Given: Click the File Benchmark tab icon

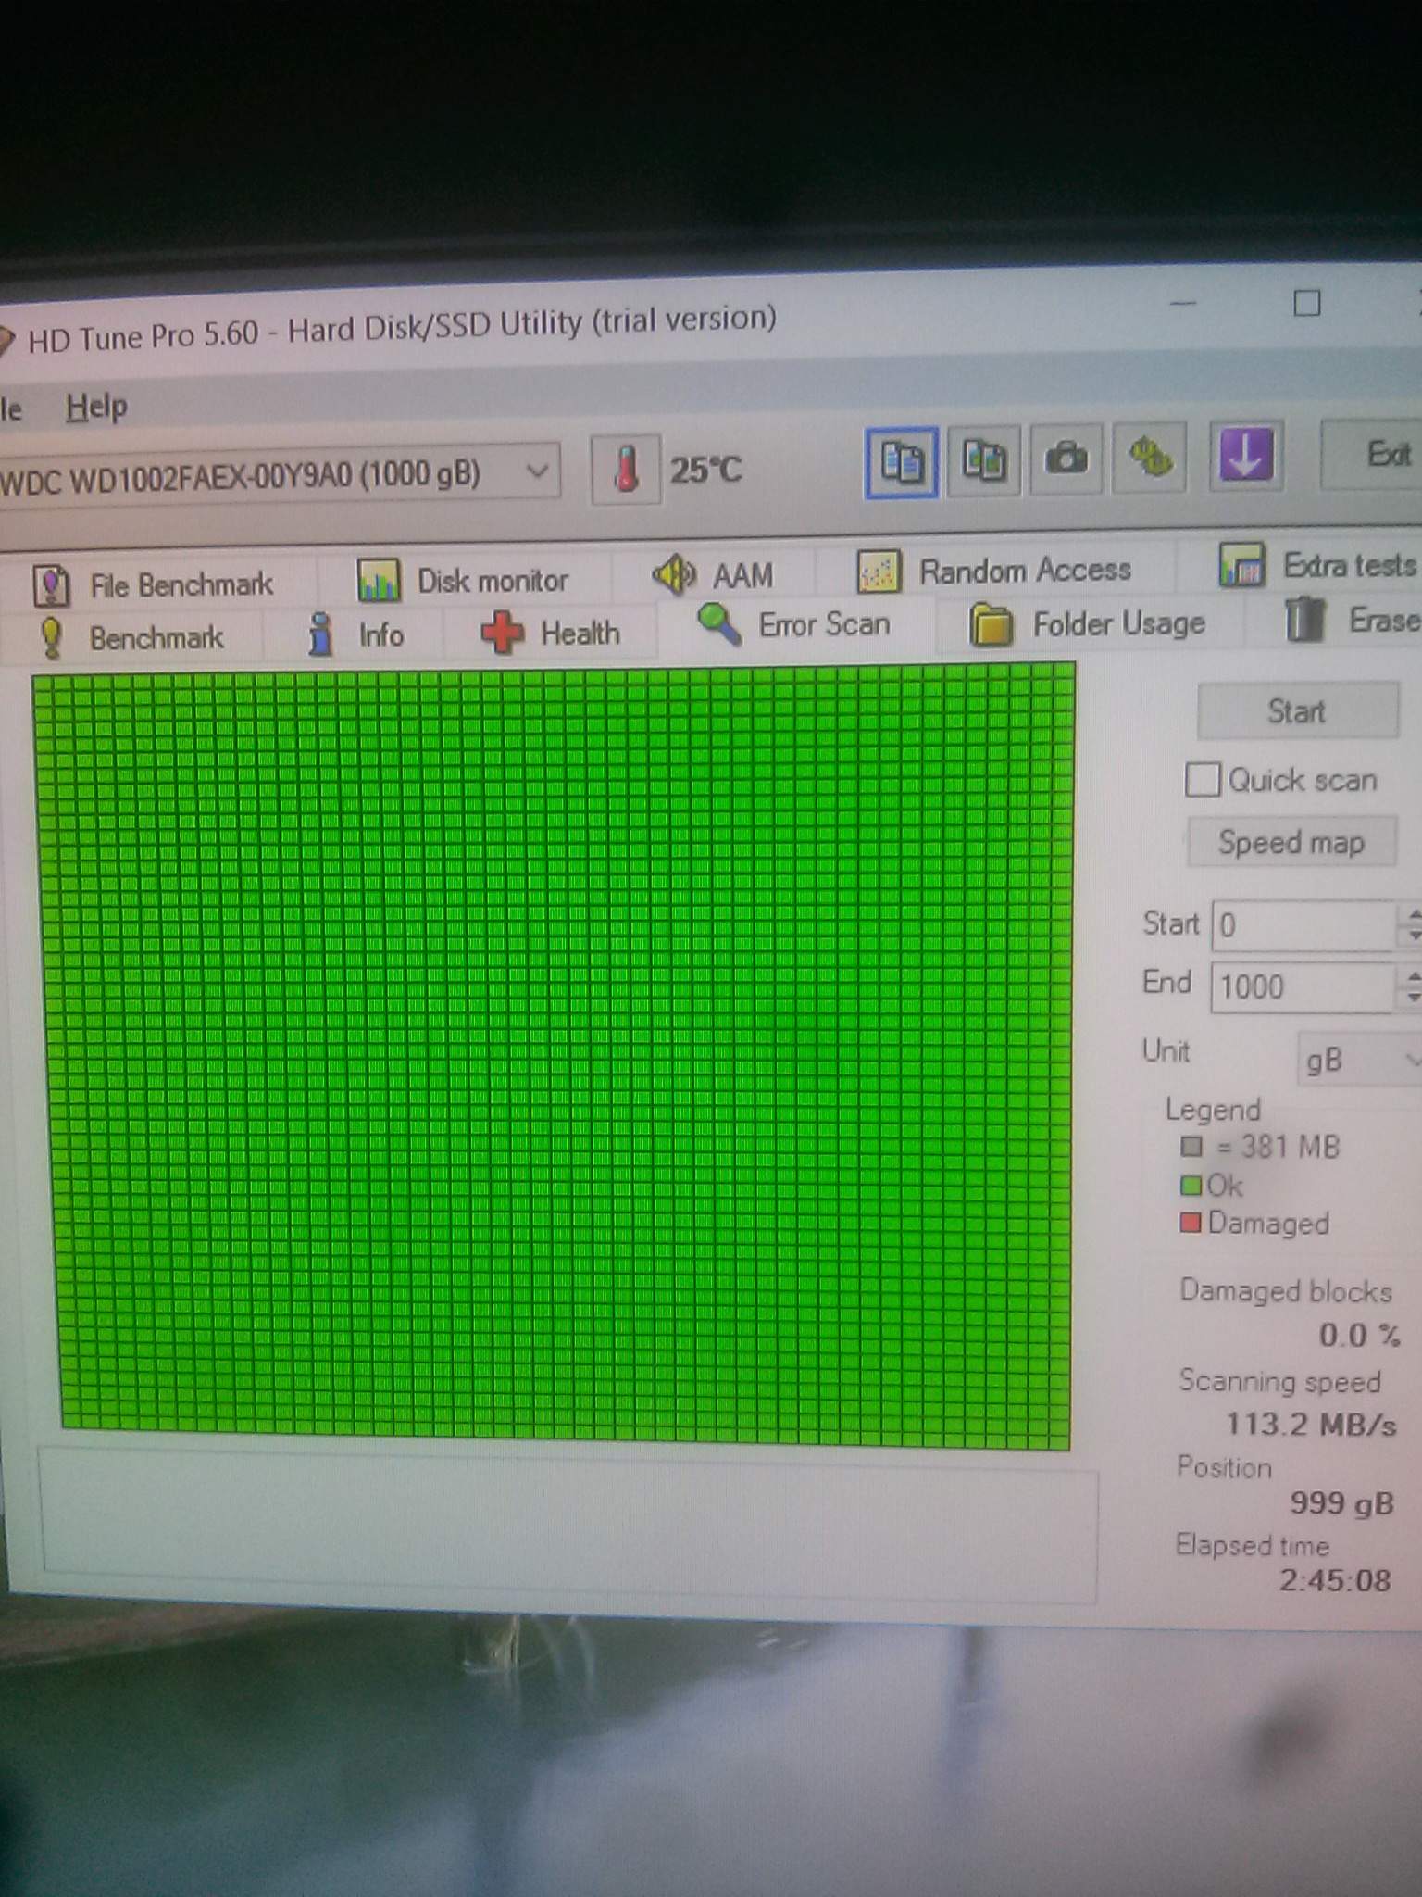Looking at the screenshot, I should click(51, 585).
